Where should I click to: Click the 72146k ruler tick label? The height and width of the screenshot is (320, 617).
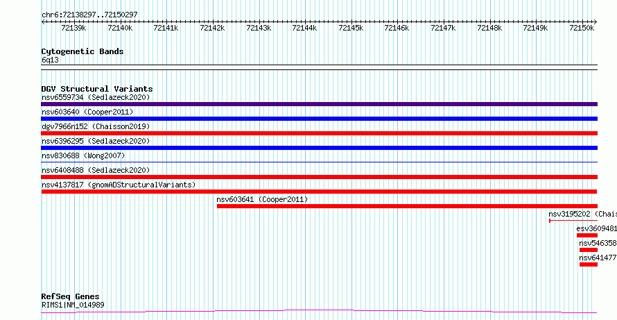click(397, 28)
